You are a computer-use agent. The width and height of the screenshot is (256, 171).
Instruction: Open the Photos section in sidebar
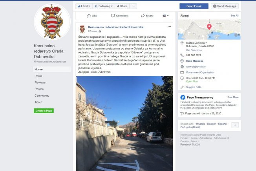coord(39,89)
